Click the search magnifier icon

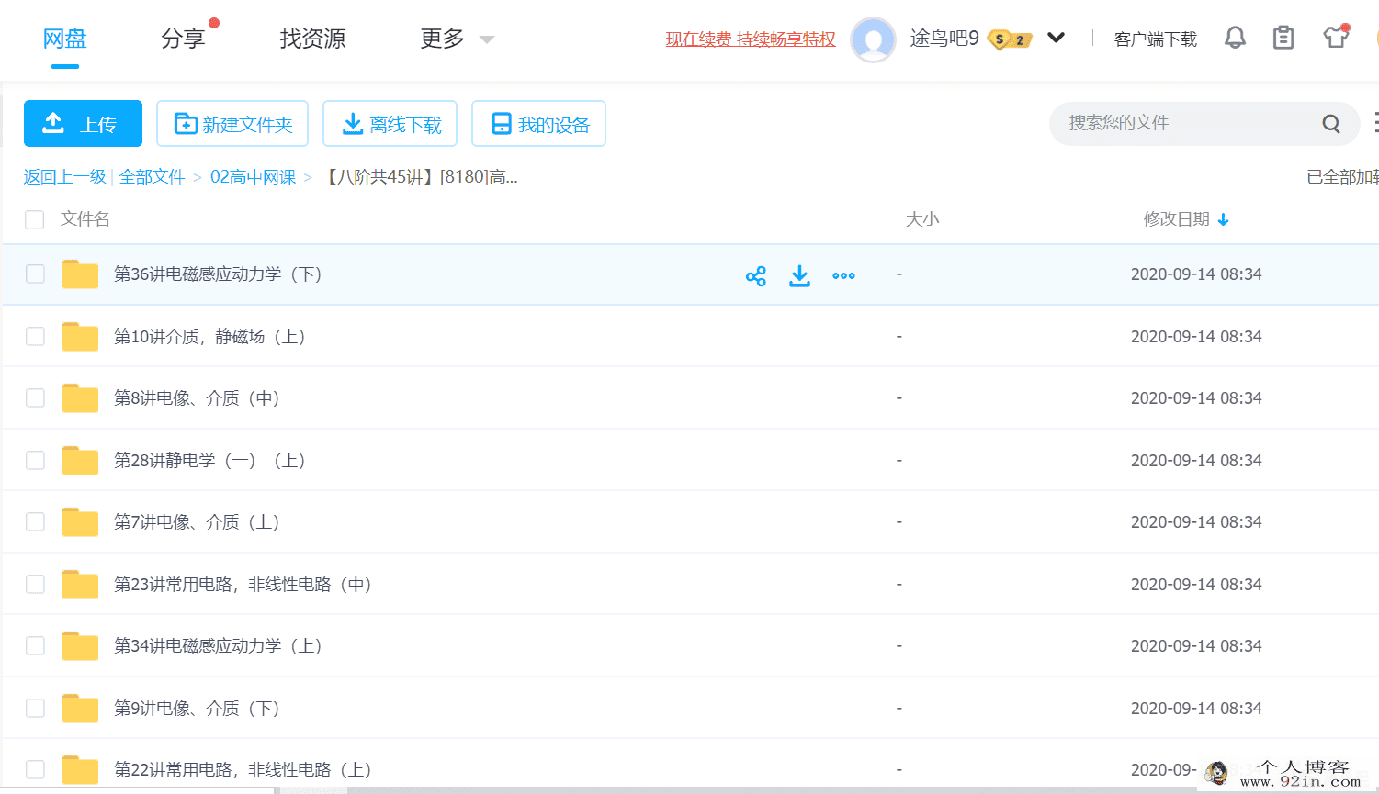click(x=1331, y=124)
